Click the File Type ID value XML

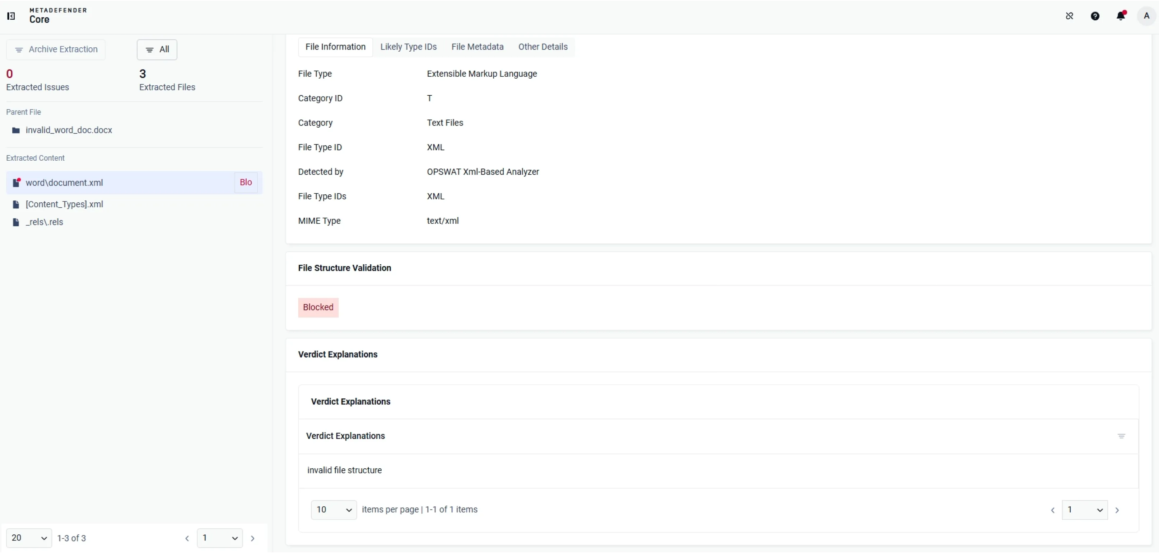(436, 147)
